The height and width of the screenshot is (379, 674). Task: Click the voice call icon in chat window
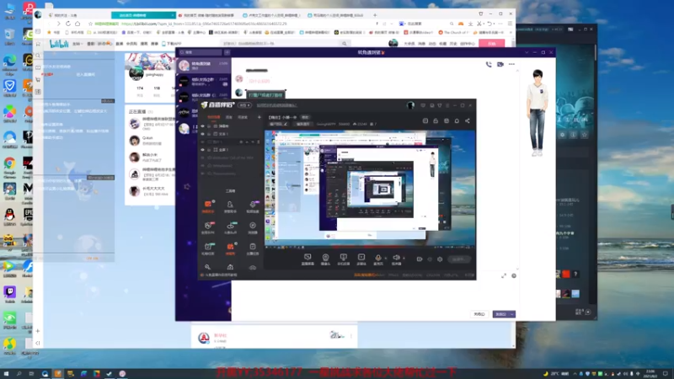pyautogui.click(x=489, y=65)
